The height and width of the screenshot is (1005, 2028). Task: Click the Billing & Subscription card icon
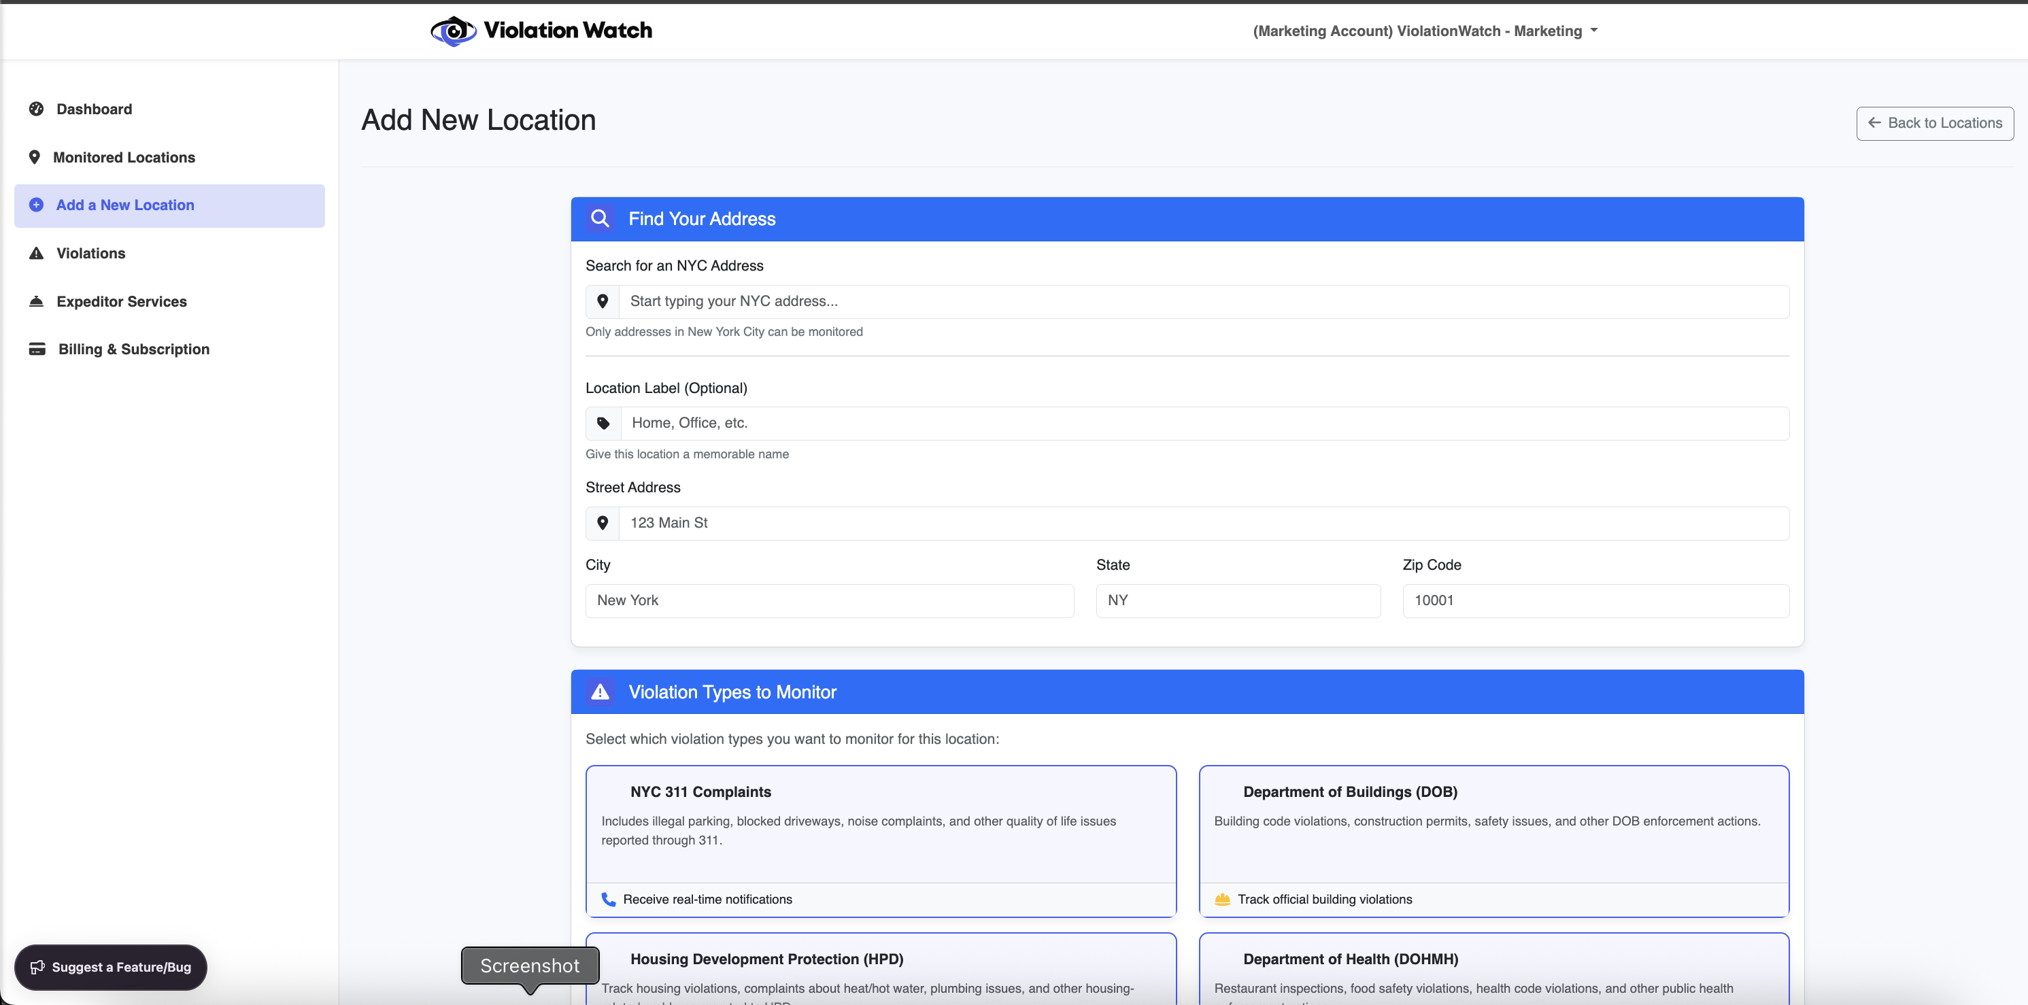(37, 349)
